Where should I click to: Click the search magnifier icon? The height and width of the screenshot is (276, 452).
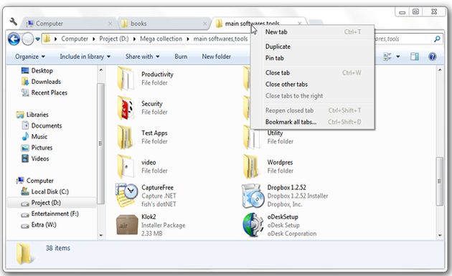click(x=437, y=39)
